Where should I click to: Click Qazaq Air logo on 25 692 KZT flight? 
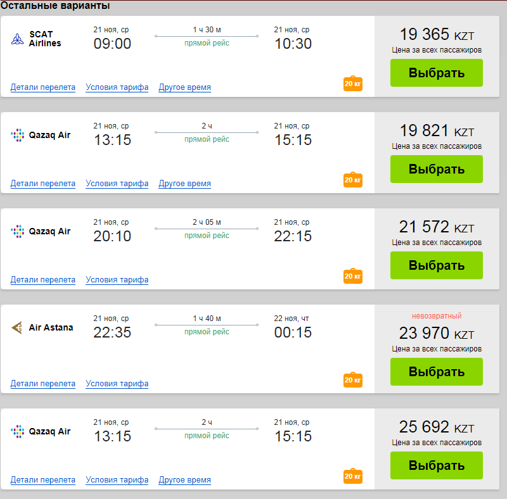[x=18, y=431]
